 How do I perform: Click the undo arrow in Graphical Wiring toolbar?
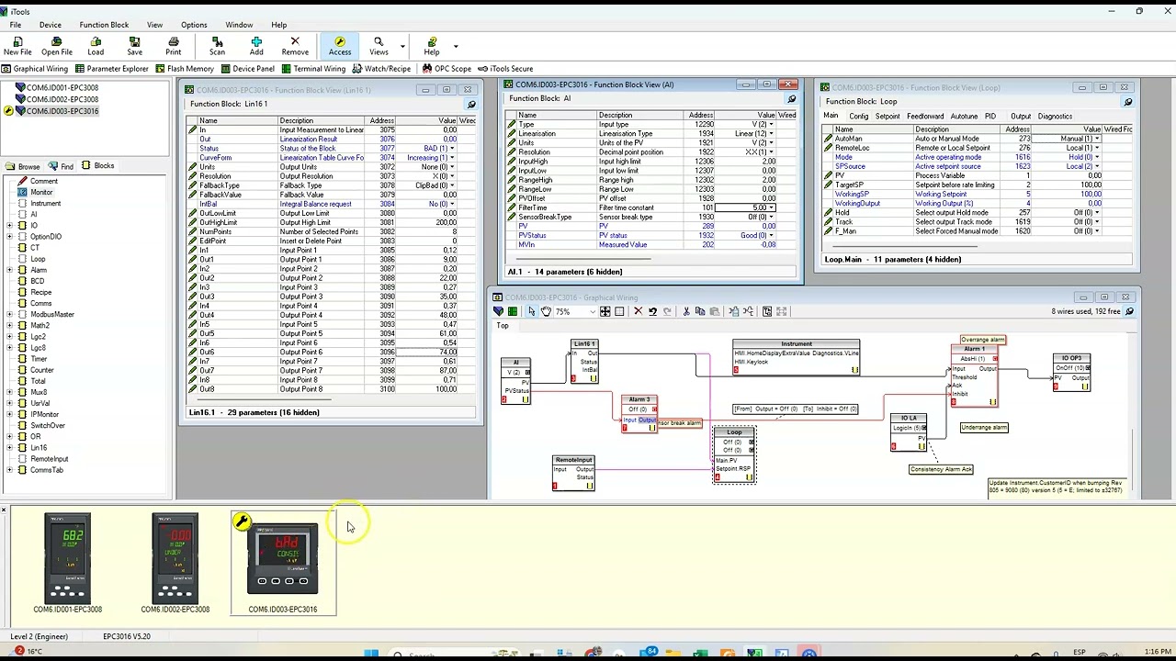pyautogui.click(x=652, y=311)
